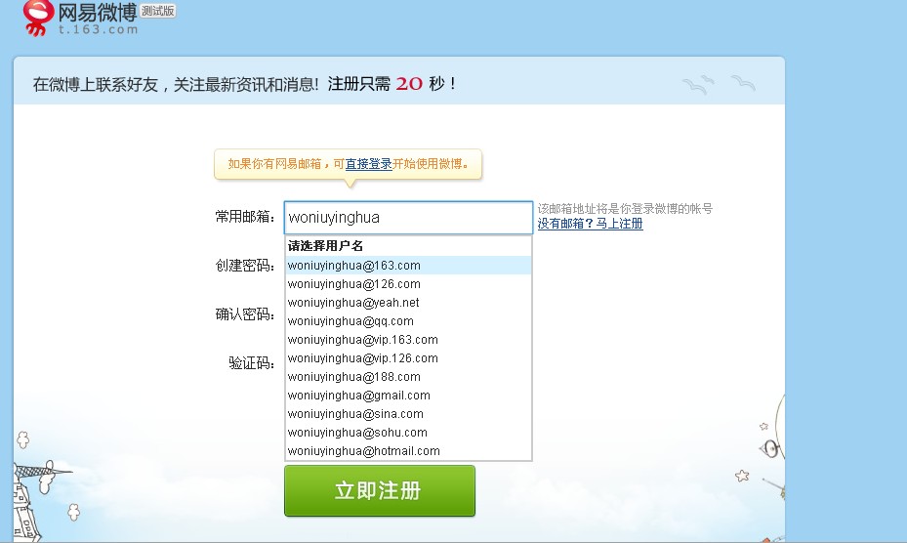This screenshot has width=907, height=543.
Task: Choose woniuyinghua@yeah.net from list
Action: (408, 302)
